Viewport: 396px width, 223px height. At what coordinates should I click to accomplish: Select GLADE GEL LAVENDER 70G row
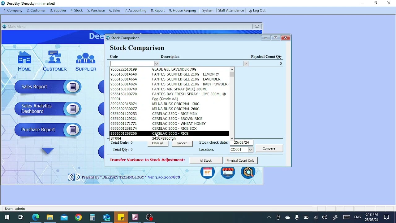(170, 69)
